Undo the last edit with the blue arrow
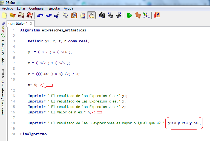 click(x=40, y=15)
